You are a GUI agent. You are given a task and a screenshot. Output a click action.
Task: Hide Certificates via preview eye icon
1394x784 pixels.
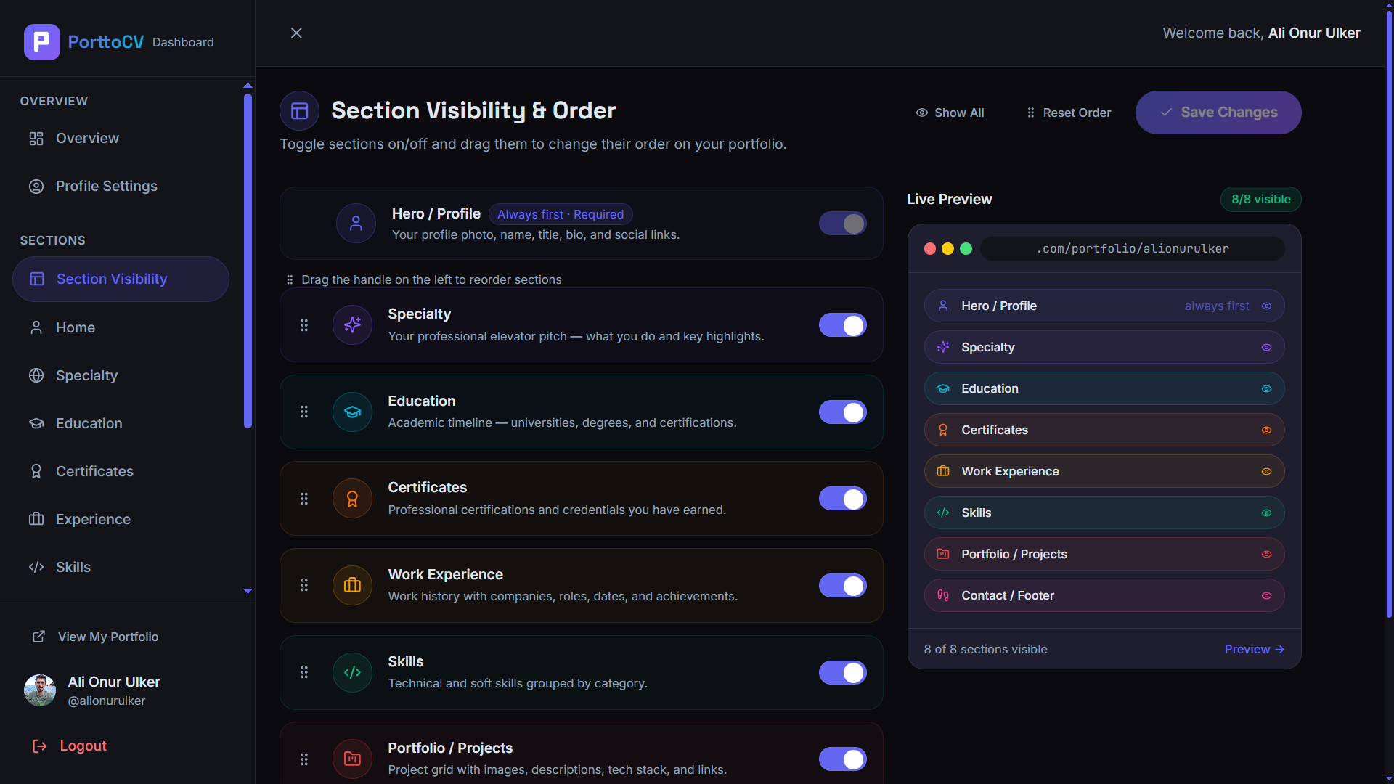pyautogui.click(x=1266, y=430)
